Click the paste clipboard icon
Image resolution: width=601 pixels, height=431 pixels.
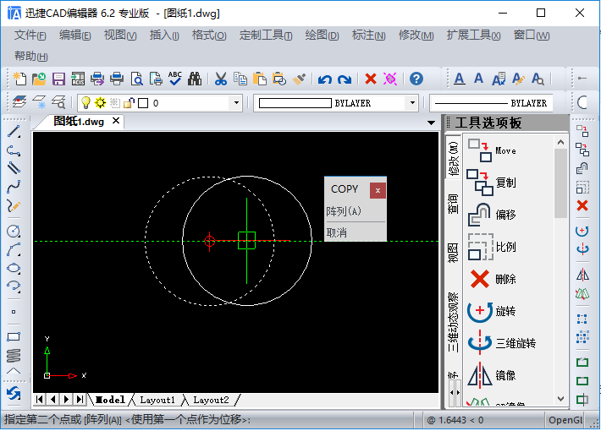point(260,79)
